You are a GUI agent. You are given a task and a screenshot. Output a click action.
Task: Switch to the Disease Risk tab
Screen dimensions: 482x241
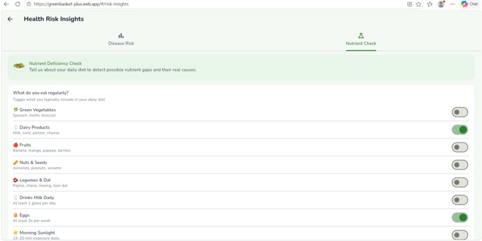(x=121, y=39)
